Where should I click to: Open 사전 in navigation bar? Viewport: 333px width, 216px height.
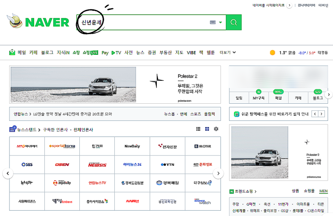129,53
